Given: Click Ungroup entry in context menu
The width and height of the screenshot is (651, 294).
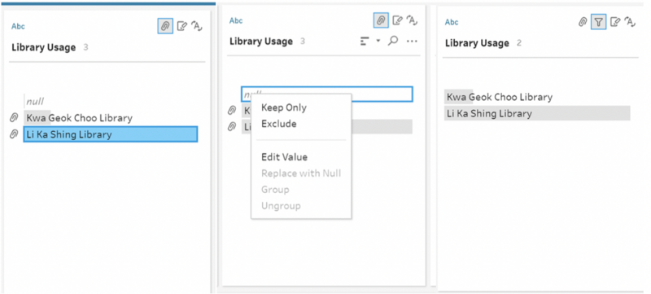Looking at the screenshot, I should pyautogui.click(x=281, y=205).
